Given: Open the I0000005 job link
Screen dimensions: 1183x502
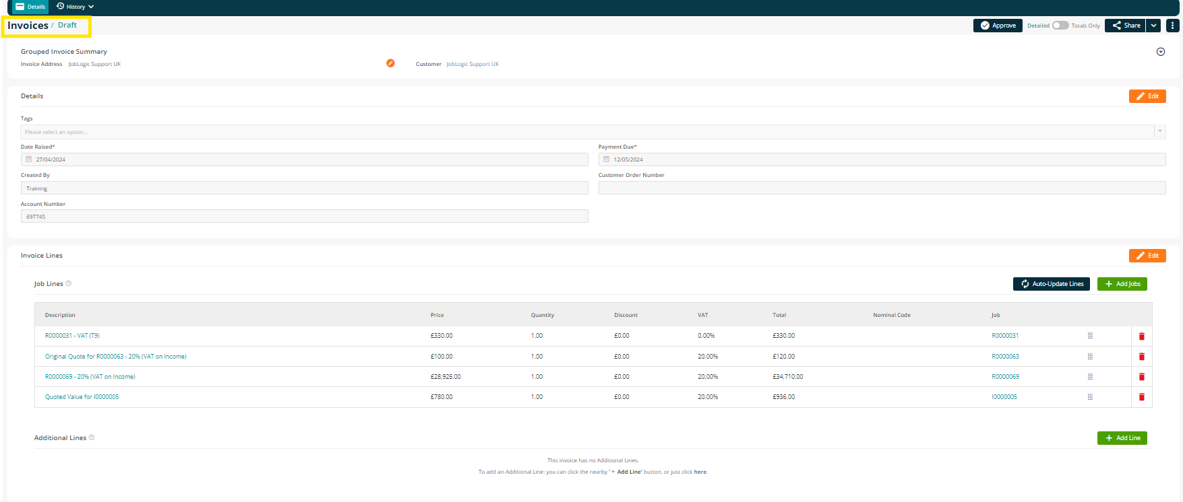Looking at the screenshot, I should [x=1004, y=397].
